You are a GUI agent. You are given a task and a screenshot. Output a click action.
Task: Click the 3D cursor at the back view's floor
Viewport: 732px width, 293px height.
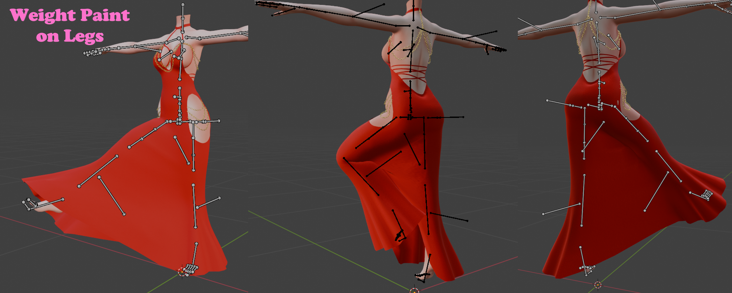pos(598,285)
